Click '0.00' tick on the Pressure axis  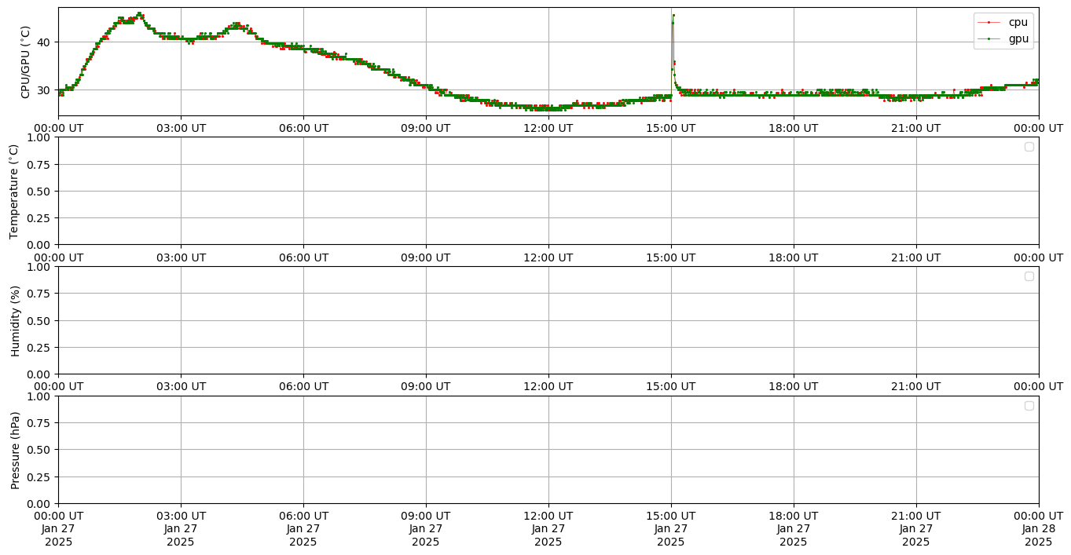coord(40,503)
